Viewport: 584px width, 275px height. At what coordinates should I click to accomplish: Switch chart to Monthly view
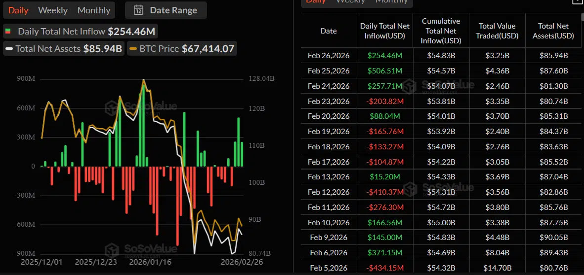click(94, 10)
